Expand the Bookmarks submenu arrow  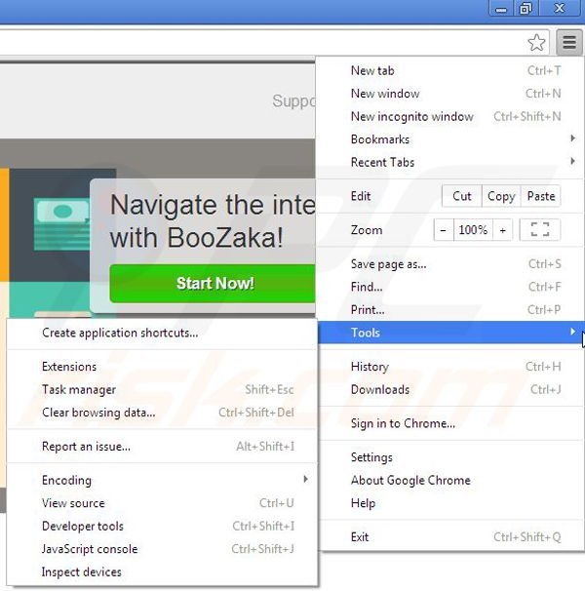coord(572,138)
